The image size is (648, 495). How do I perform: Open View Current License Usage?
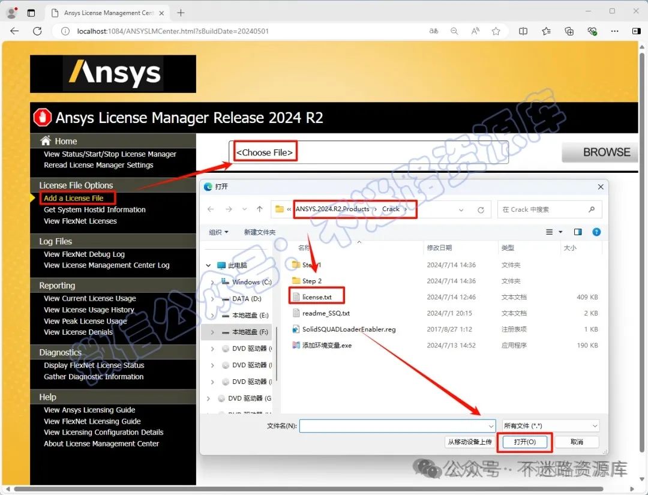89,298
